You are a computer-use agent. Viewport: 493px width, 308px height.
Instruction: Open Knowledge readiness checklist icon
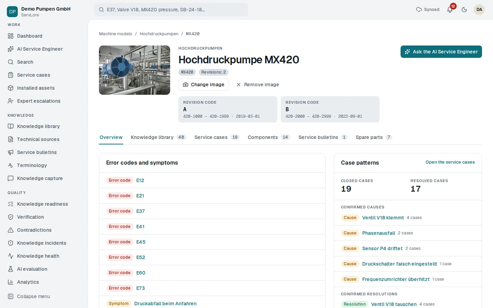click(x=11, y=204)
